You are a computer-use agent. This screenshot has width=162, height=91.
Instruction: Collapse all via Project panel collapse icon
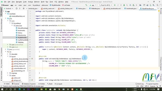[x=20, y=8]
